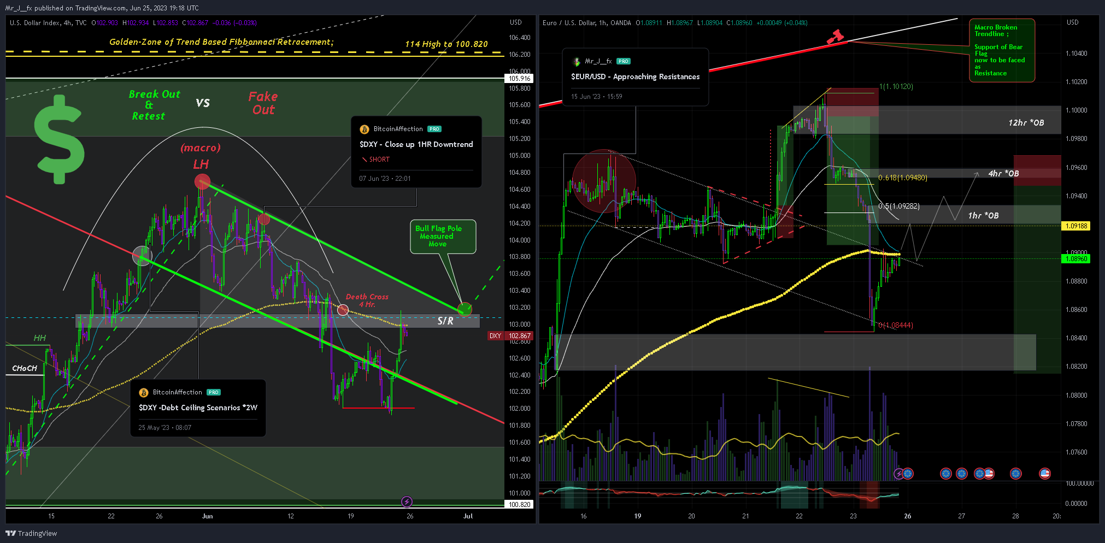The height and width of the screenshot is (543, 1105).
Task: Click the '1hr *OB' zone label
Action: pyautogui.click(x=983, y=216)
